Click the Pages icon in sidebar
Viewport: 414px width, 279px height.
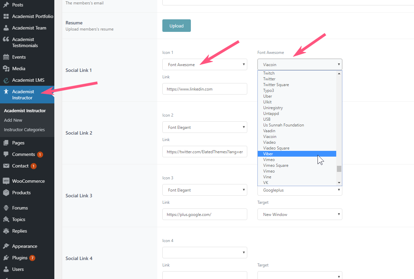6,143
